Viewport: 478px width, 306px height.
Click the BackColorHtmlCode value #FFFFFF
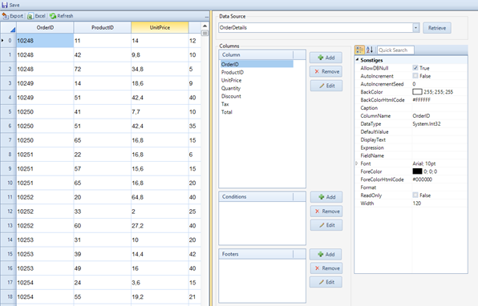point(421,99)
